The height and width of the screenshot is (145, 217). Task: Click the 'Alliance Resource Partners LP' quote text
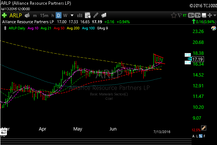pos(28,22)
